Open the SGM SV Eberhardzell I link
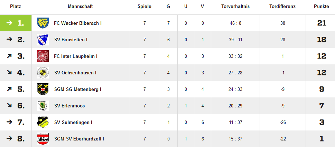 [x=79, y=139]
